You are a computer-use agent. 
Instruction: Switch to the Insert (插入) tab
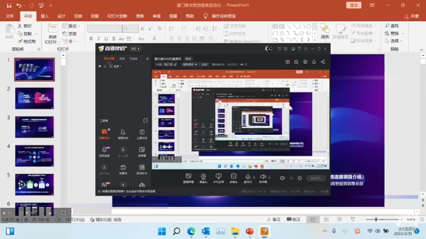point(45,16)
